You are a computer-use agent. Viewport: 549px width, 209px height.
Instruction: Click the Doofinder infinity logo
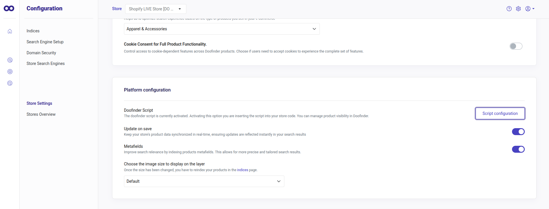pos(9,8)
